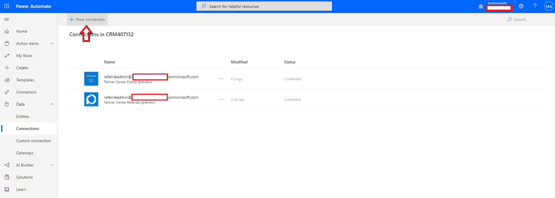Open more options for Partner Center Referrals connection
The width and height of the screenshot is (555, 198).
(221, 100)
